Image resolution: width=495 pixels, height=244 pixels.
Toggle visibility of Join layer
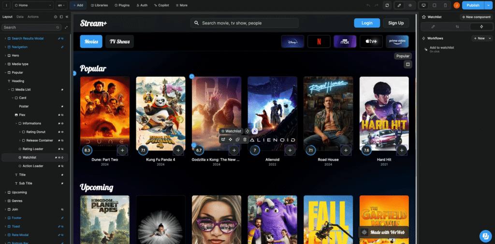coord(62,209)
